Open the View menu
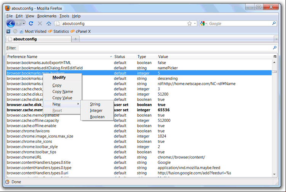The width and height of the screenshot is (286, 192). (30, 16)
